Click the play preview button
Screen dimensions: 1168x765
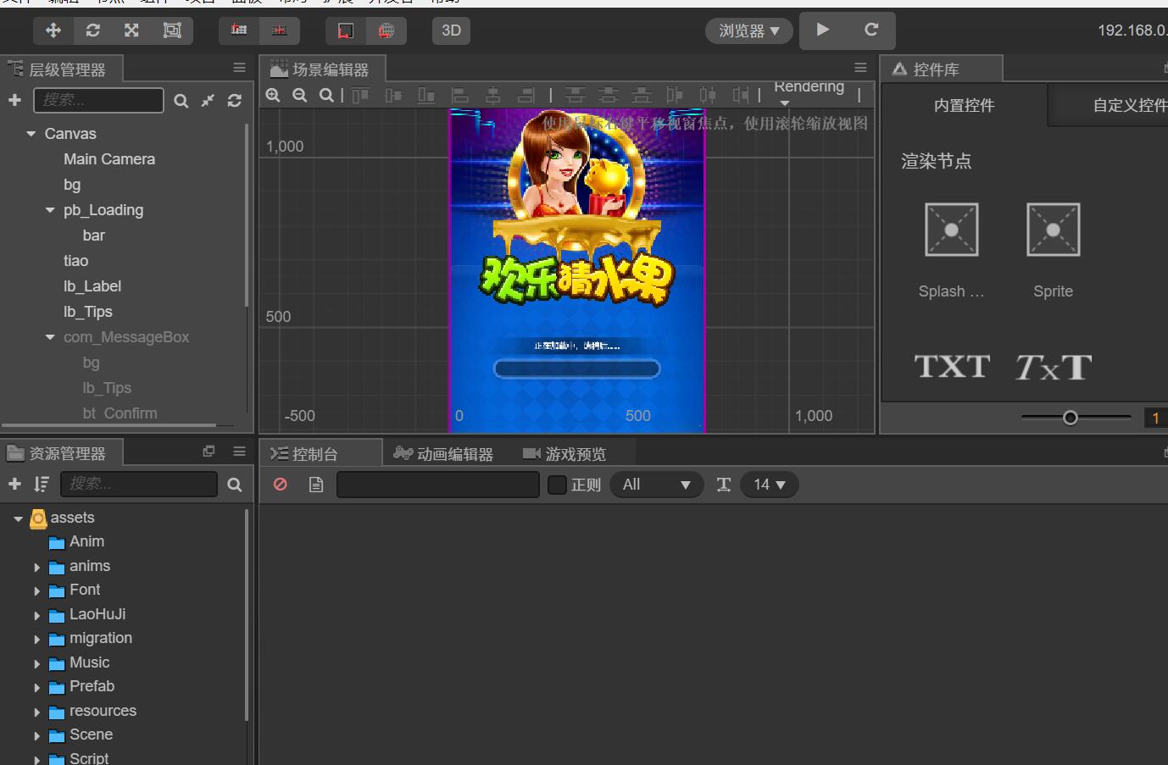click(822, 30)
